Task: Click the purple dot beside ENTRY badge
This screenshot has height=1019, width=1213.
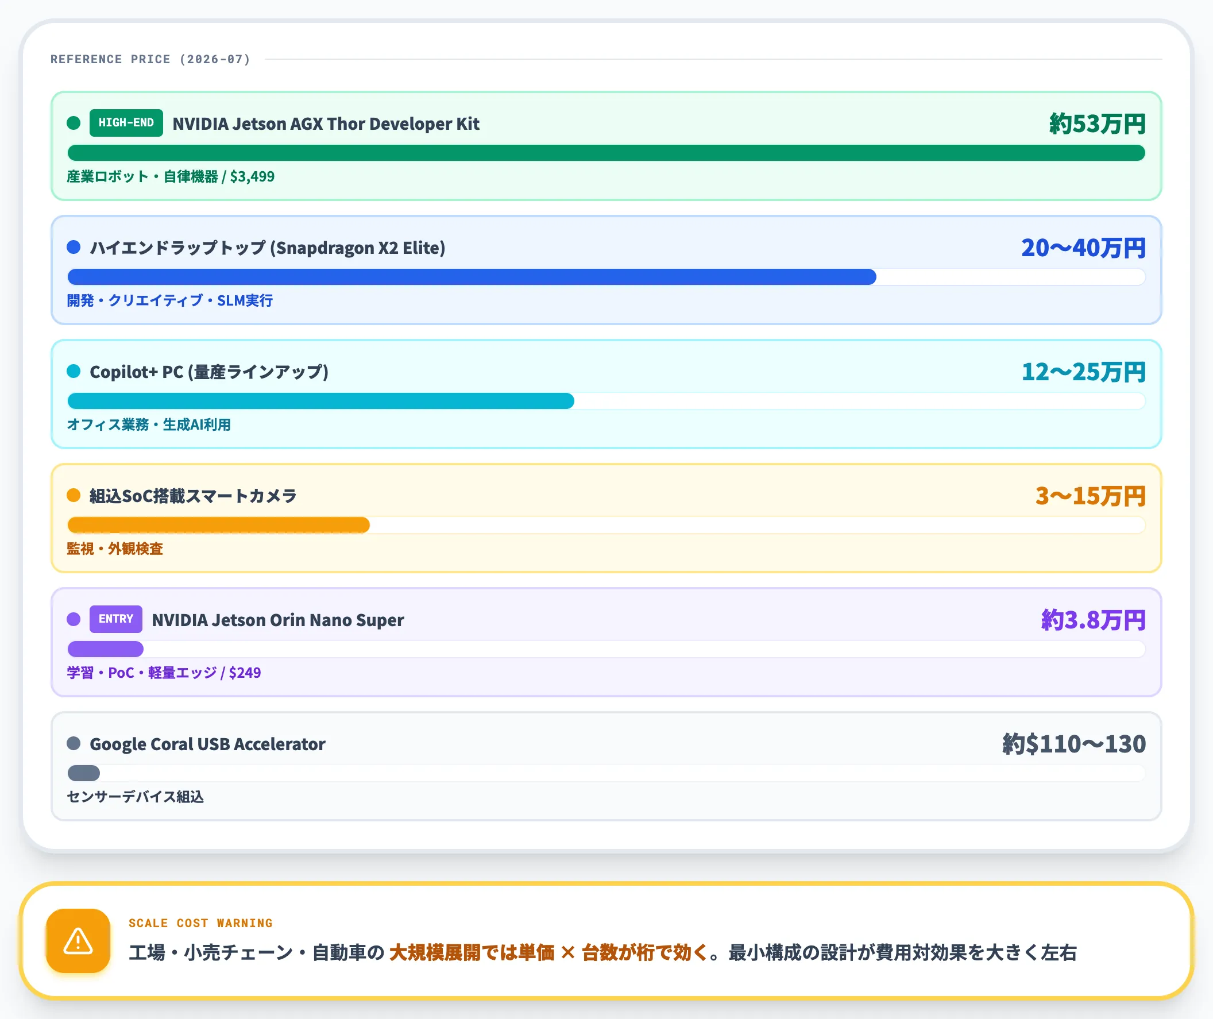Action: (x=74, y=619)
